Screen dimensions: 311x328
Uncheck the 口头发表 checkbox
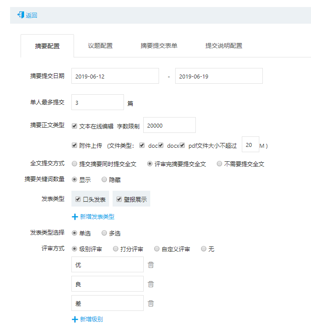coord(78,199)
